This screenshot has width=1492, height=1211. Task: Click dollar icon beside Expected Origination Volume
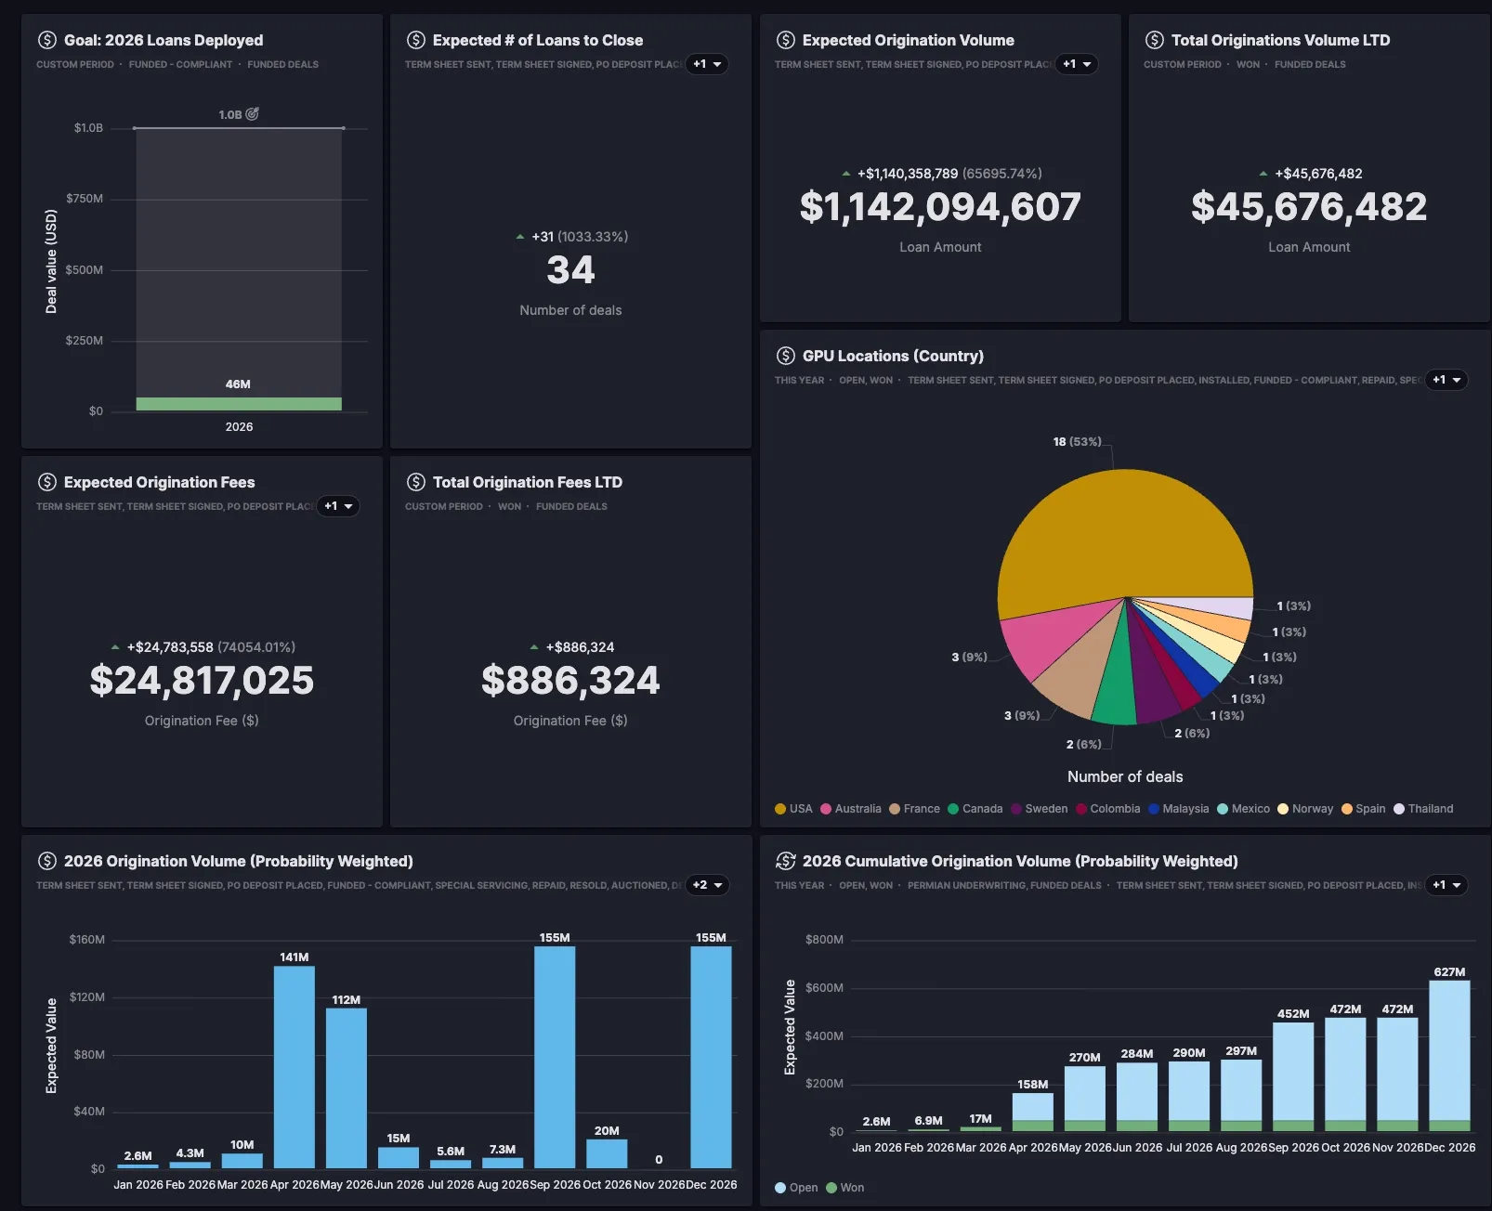(x=786, y=40)
